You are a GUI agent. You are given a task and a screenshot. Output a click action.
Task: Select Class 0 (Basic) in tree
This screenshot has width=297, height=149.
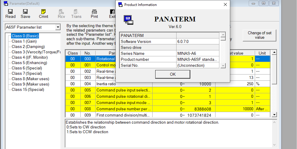click(25, 36)
